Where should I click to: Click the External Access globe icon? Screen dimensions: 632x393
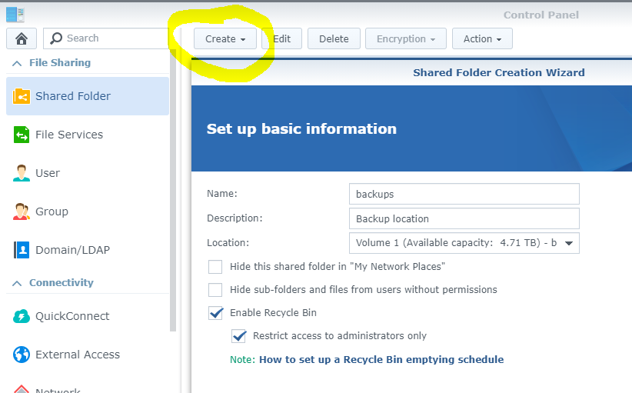pyautogui.click(x=22, y=355)
